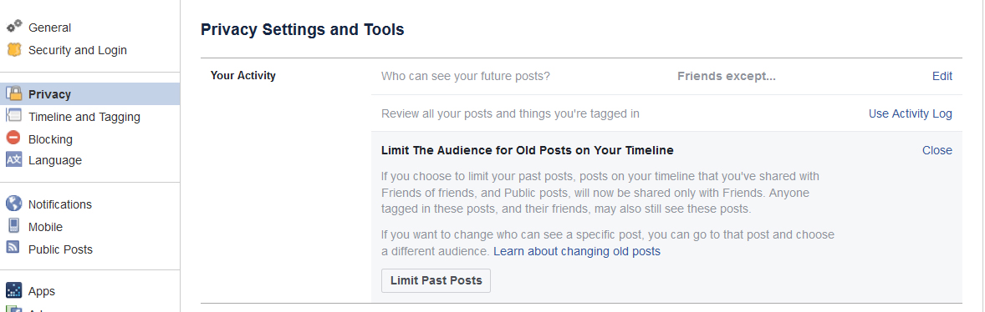Click the 'Friends except...' audience value

[x=726, y=77]
